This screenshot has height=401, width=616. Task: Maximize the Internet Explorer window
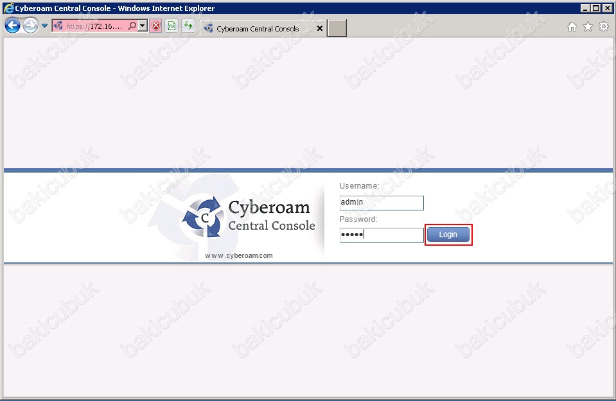[596, 8]
